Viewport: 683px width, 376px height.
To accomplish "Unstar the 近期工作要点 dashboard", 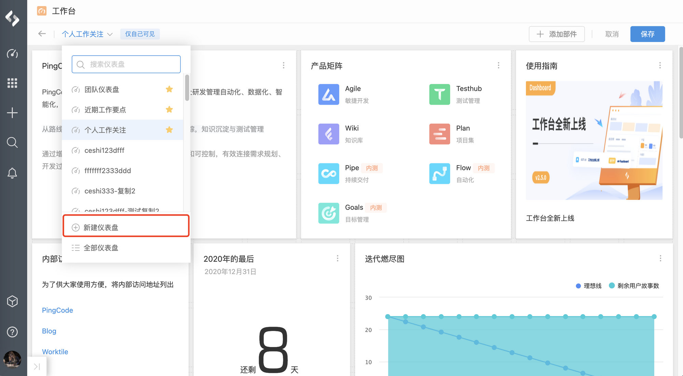I will [x=169, y=109].
